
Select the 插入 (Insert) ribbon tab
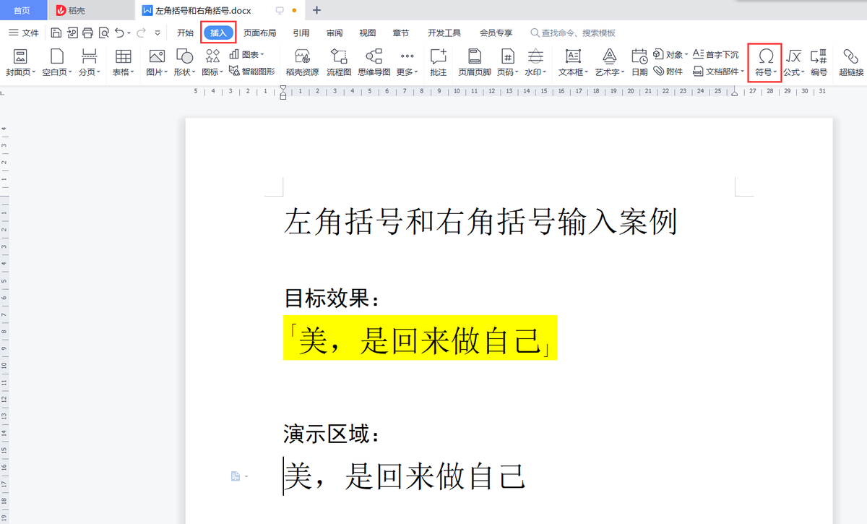219,33
